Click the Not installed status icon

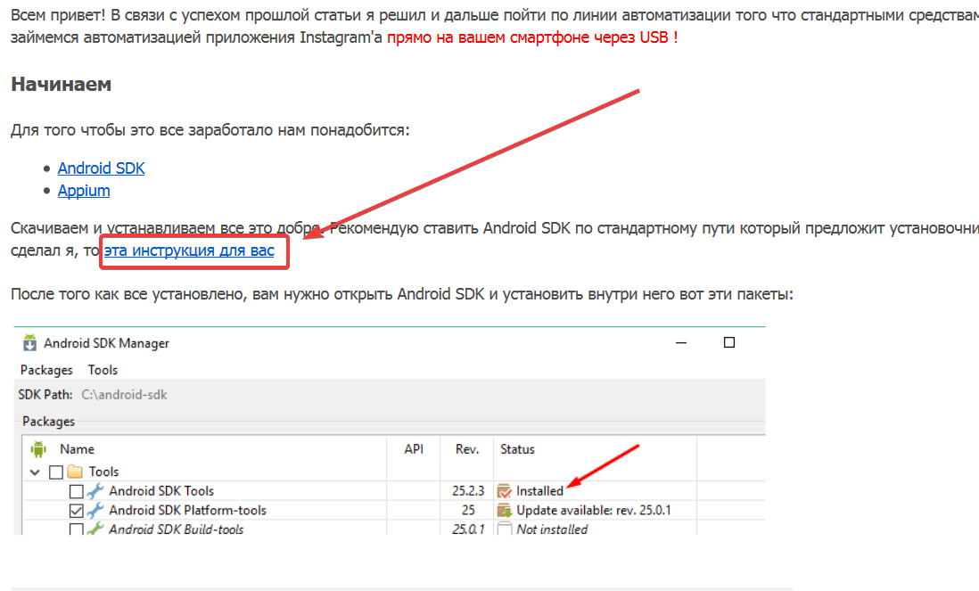pyautogui.click(x=505, y=529)
